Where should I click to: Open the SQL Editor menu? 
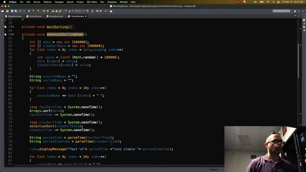(x=92, y=2)
